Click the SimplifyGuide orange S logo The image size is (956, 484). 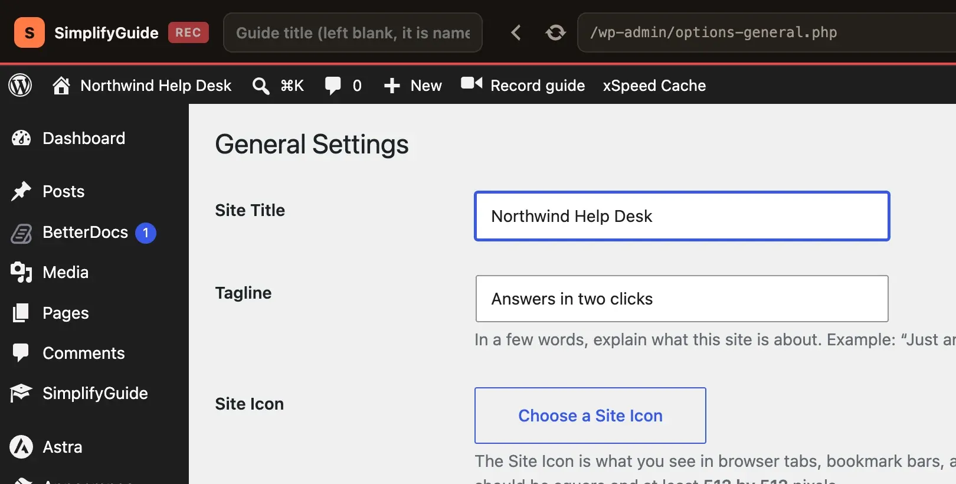30,32
